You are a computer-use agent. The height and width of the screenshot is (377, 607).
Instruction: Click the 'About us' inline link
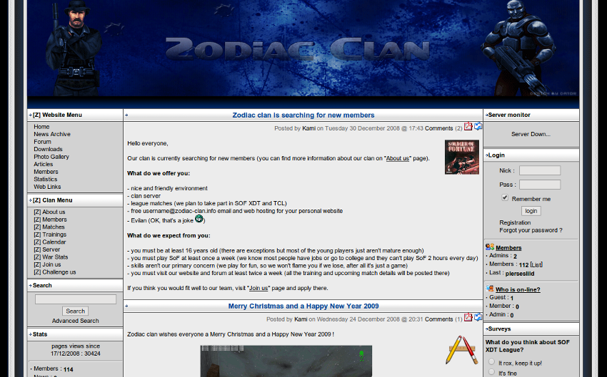click(397, 158)
